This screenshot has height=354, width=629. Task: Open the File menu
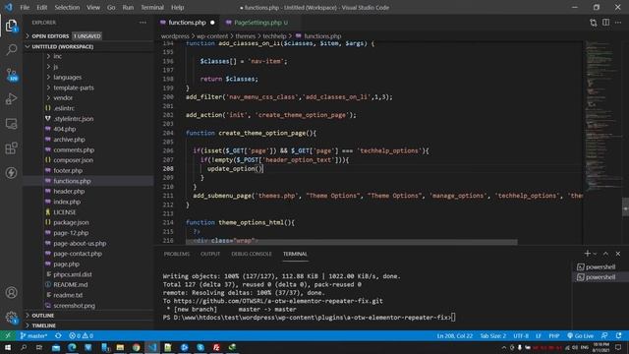coord(25,7)
